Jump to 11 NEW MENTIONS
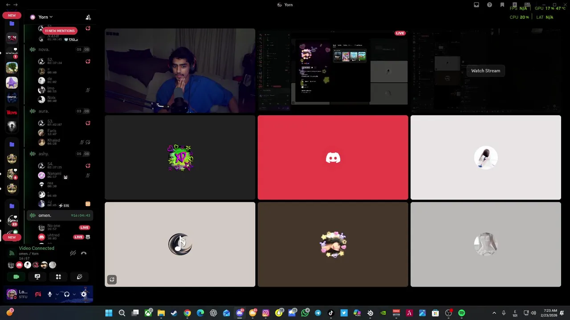This screenshot has height=320, width=570. (x=60, y=31)
